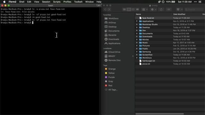Open the Scripts menu
Viewport: 205px width, 115px height.
tap(57, 2)
